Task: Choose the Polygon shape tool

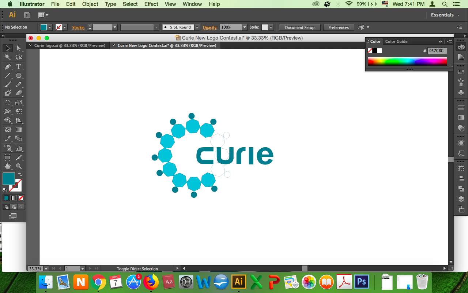Action: (x=19, y=75)
